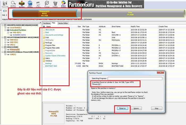Select the Primary(0) NTFS partition bar
This screenshot has width=186, height=125.
45,13
